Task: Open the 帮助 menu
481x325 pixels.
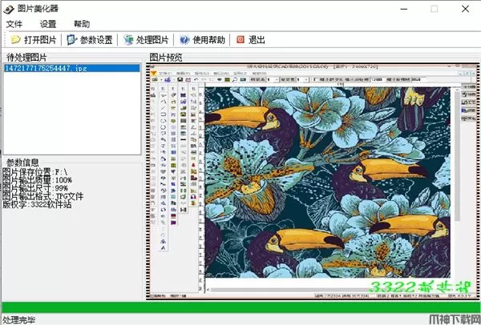Action: (x=81, y=24)
